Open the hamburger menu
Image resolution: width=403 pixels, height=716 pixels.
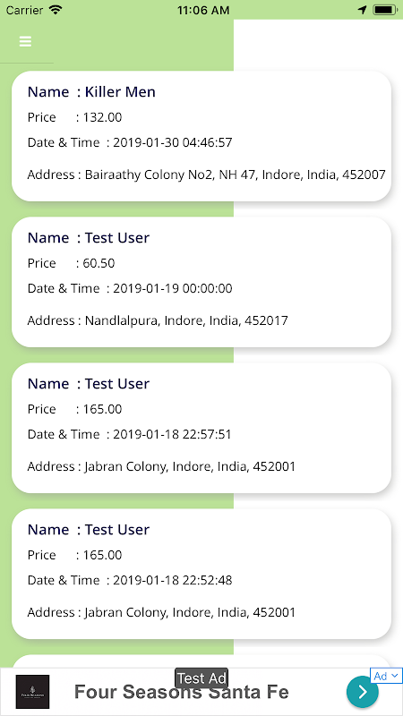[25, 41]
